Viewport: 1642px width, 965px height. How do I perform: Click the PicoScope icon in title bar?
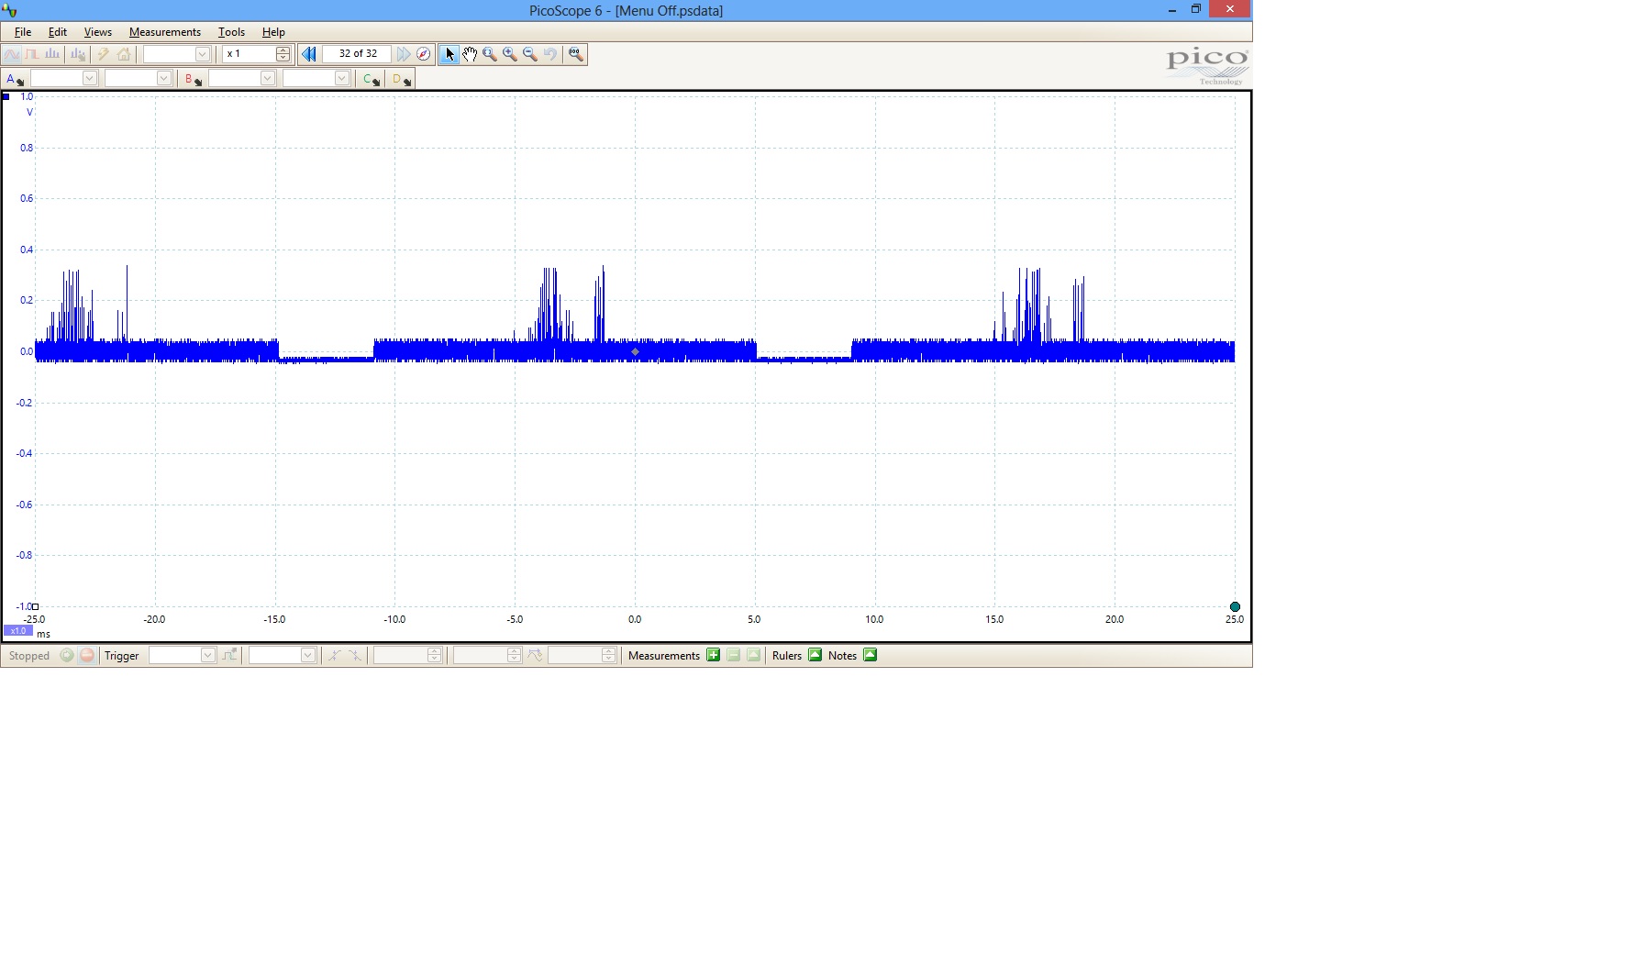click(x=10, y=10)
